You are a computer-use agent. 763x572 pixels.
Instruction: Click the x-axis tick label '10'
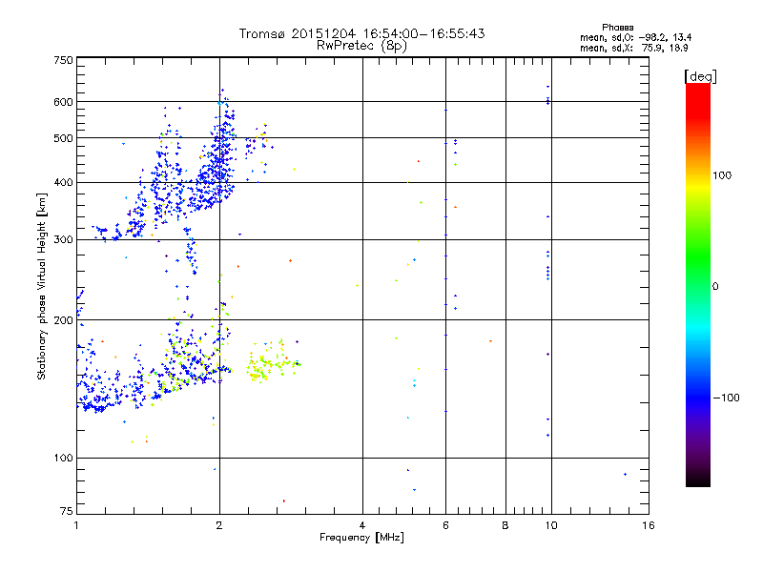coord(551,525)
